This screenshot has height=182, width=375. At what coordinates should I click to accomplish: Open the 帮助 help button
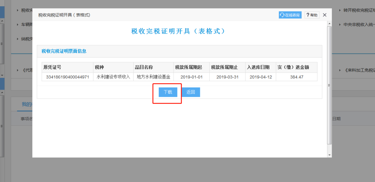(x=312, y=15)
